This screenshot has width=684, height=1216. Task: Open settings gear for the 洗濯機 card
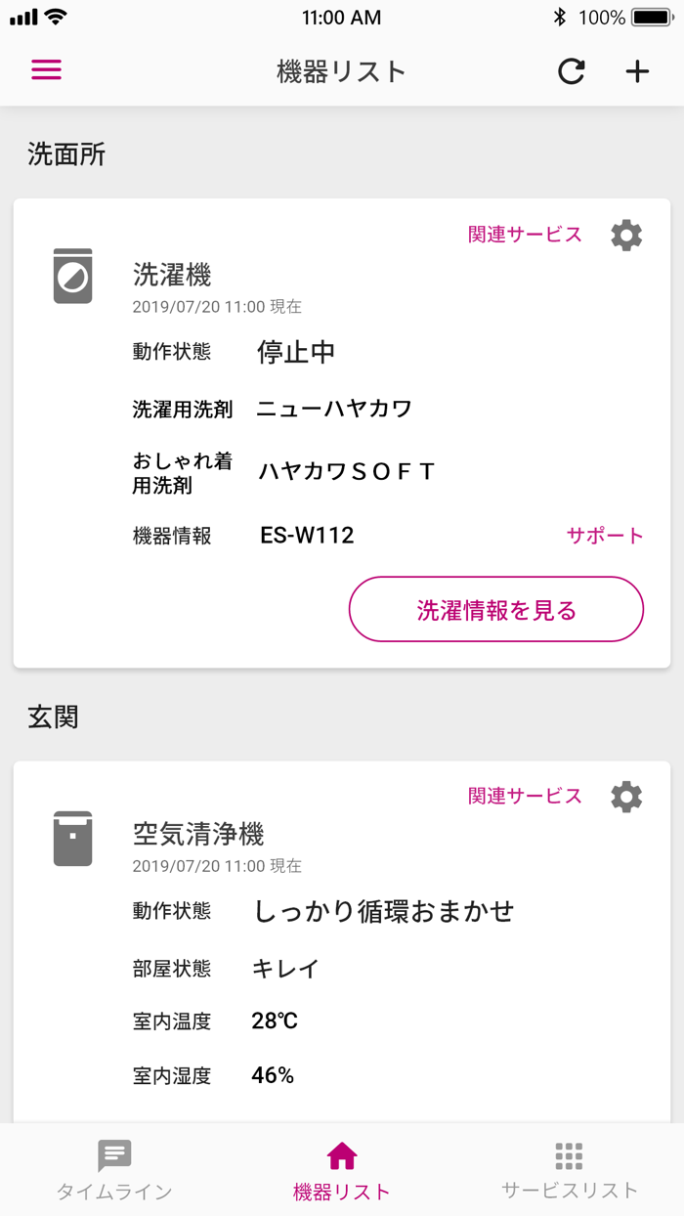click(x=626, y=235)
